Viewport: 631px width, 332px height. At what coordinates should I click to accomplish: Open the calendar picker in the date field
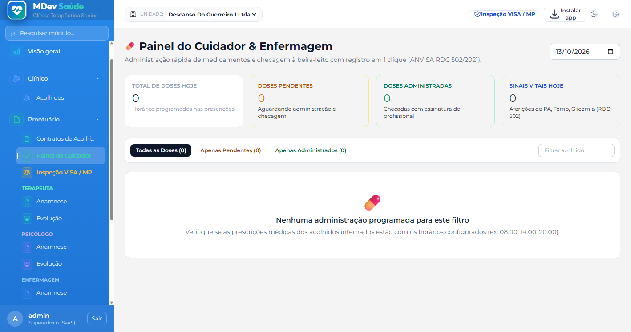click(x=611, y=52)
